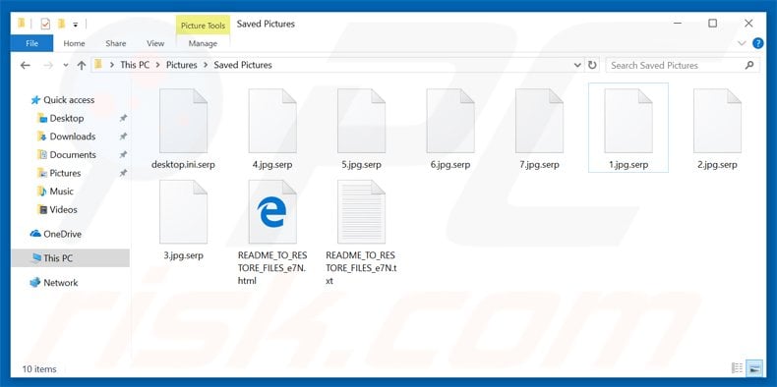Screen dimensions: 777x387
Task: Go back with the Back arrow
Action: click(x=26, y=66)
